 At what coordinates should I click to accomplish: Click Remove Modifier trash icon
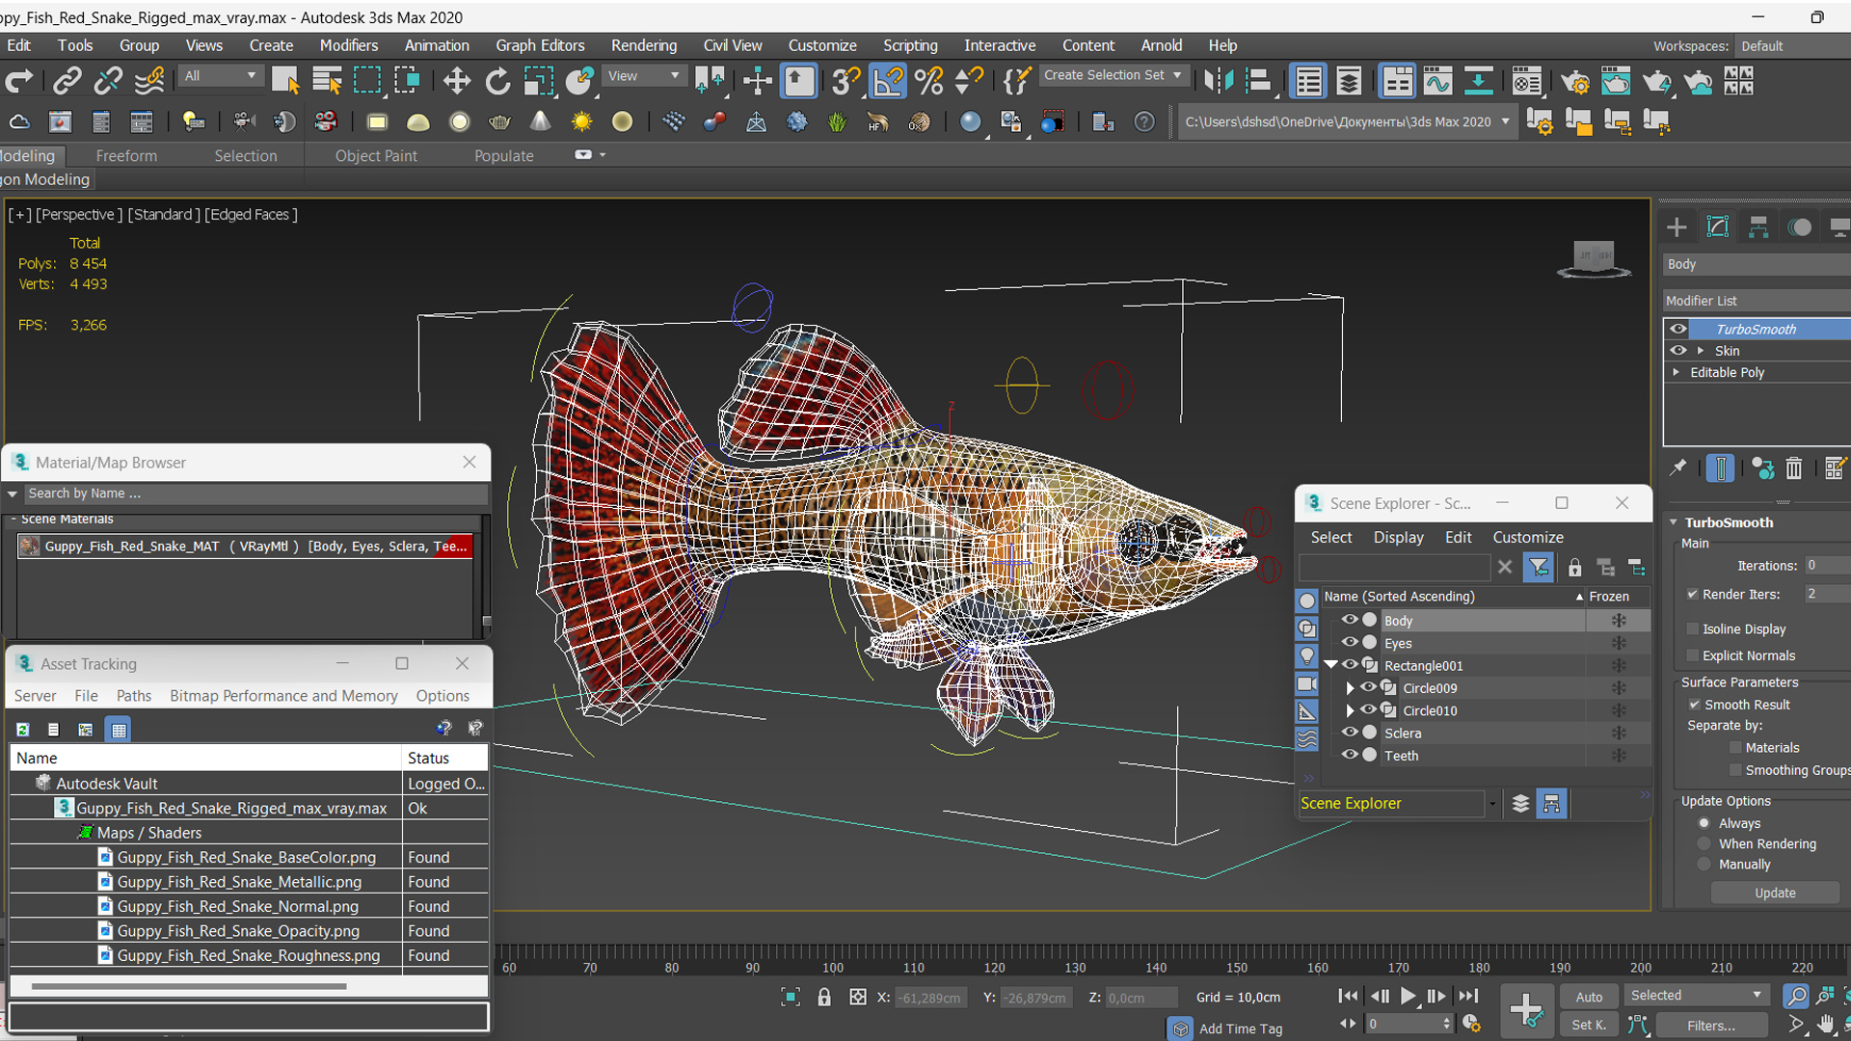click(1793, 468)
